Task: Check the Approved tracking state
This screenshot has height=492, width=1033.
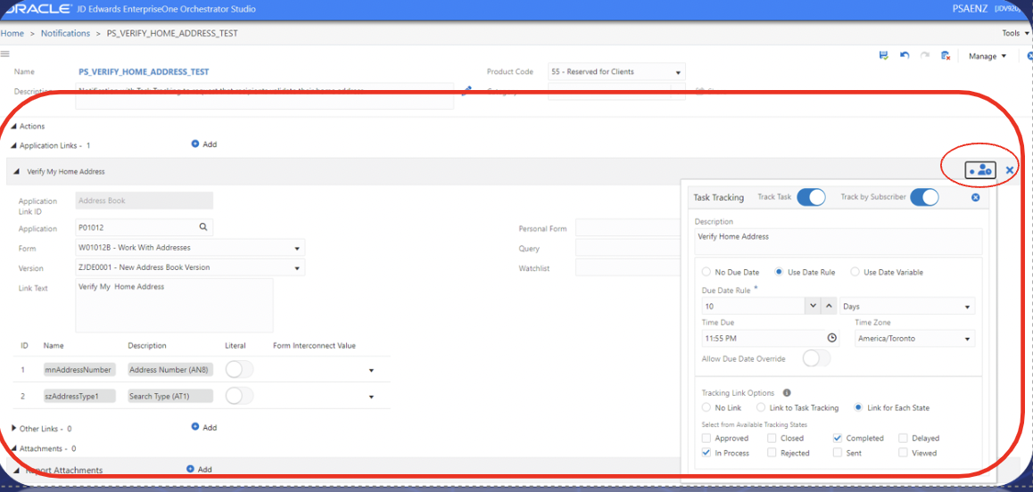Action: click(707, 438)
